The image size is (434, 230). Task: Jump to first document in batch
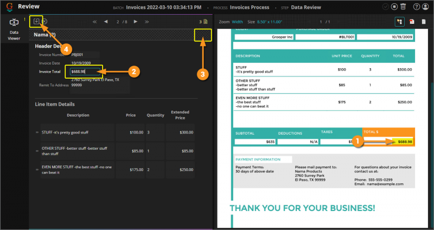click(94, 22)
